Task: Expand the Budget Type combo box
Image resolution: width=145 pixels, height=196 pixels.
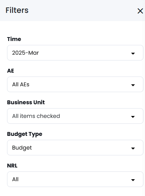Action: coord(75,148)
